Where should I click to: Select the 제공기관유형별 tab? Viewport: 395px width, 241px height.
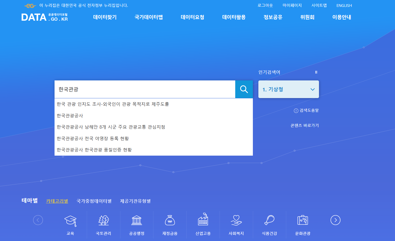(x=135, y=201)
